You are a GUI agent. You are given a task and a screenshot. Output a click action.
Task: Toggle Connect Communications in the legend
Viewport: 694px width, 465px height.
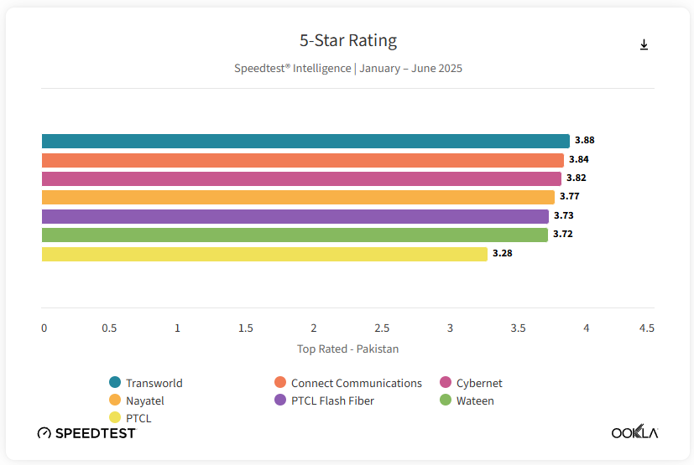coord(356,383)
